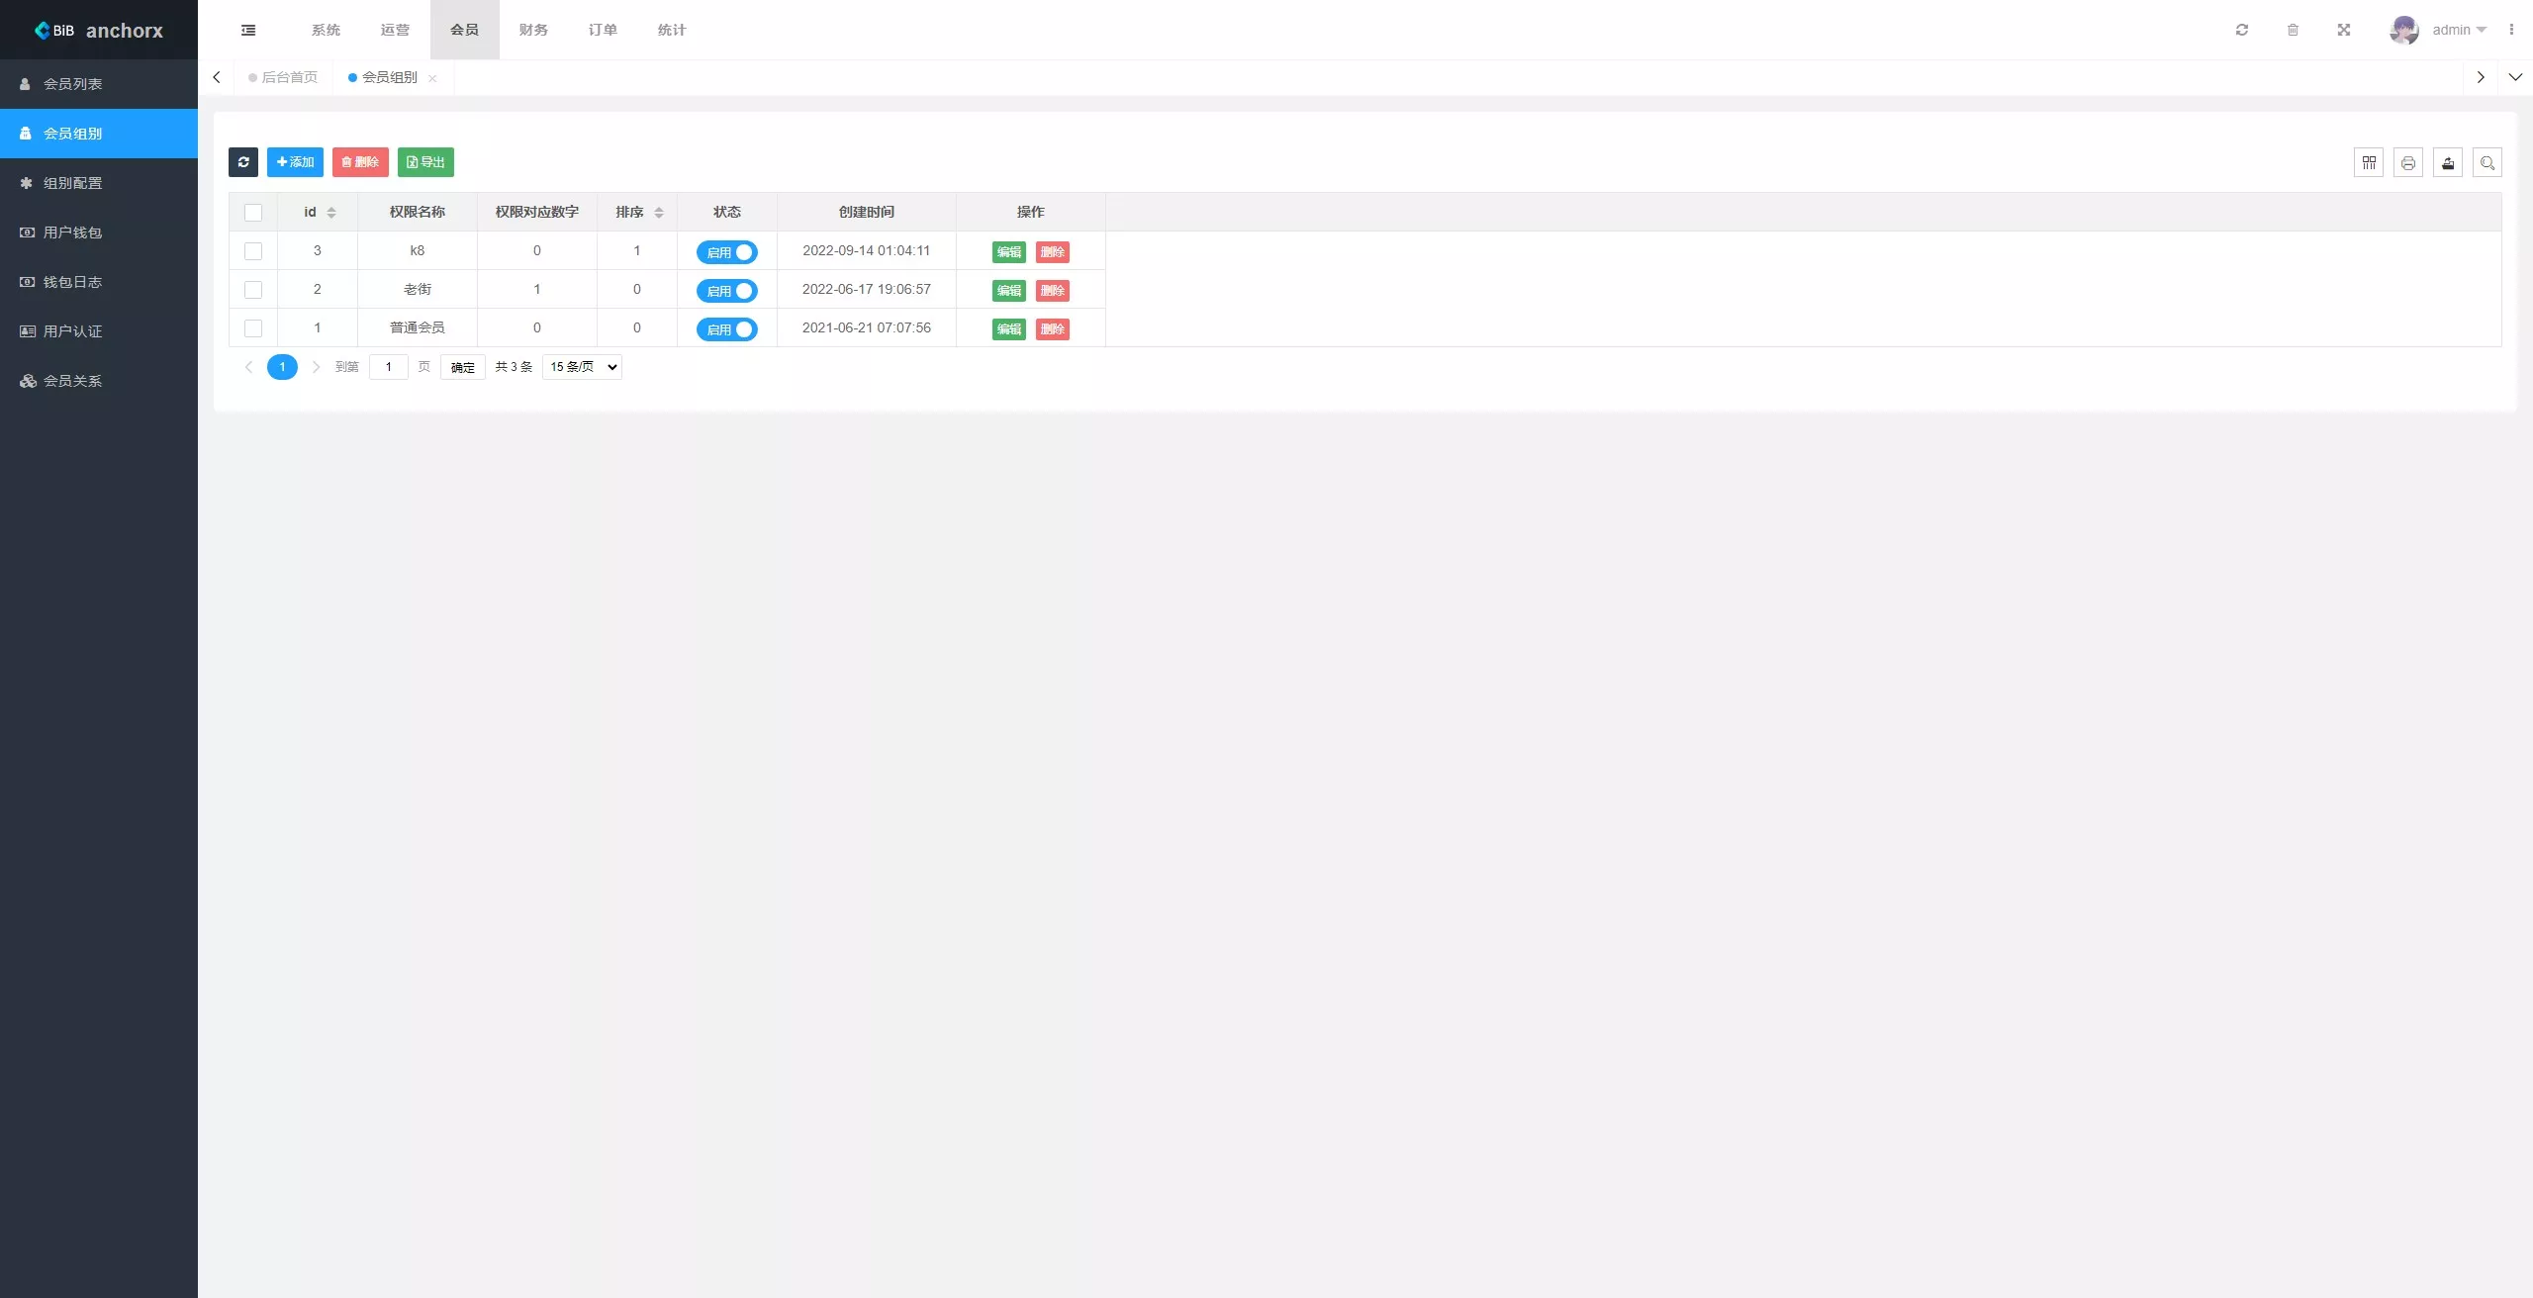Open the 15 条/页 page size dropdown
Screen dimensions: 2533x1298
coord(582,367)
